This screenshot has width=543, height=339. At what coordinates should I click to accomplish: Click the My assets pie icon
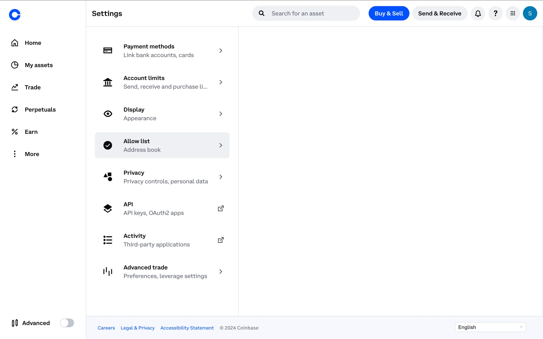pos(15,65)
